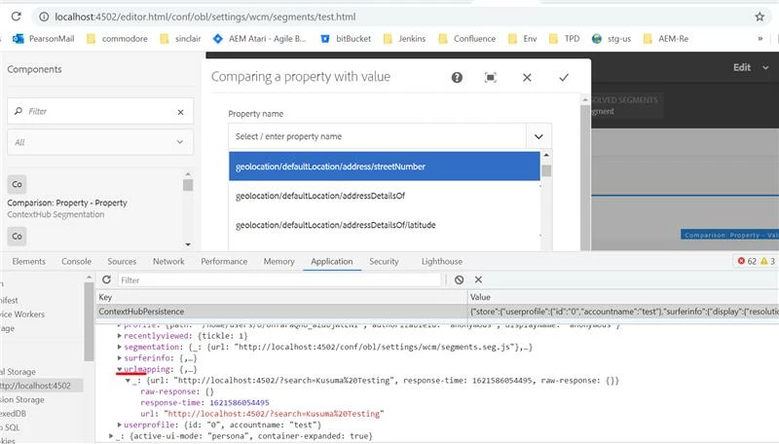
Task: Open the TPD bookmark folder
Action: [x=565, y=39]
